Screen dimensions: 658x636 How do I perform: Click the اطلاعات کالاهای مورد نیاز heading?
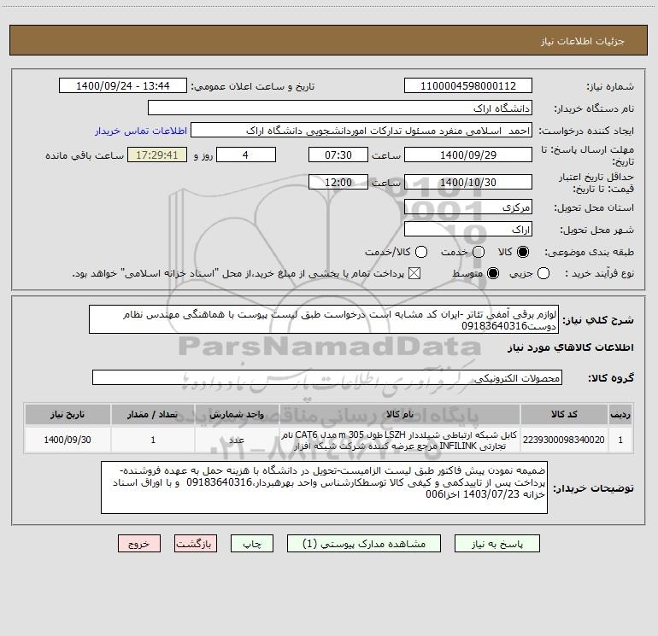tap(570, 347)
